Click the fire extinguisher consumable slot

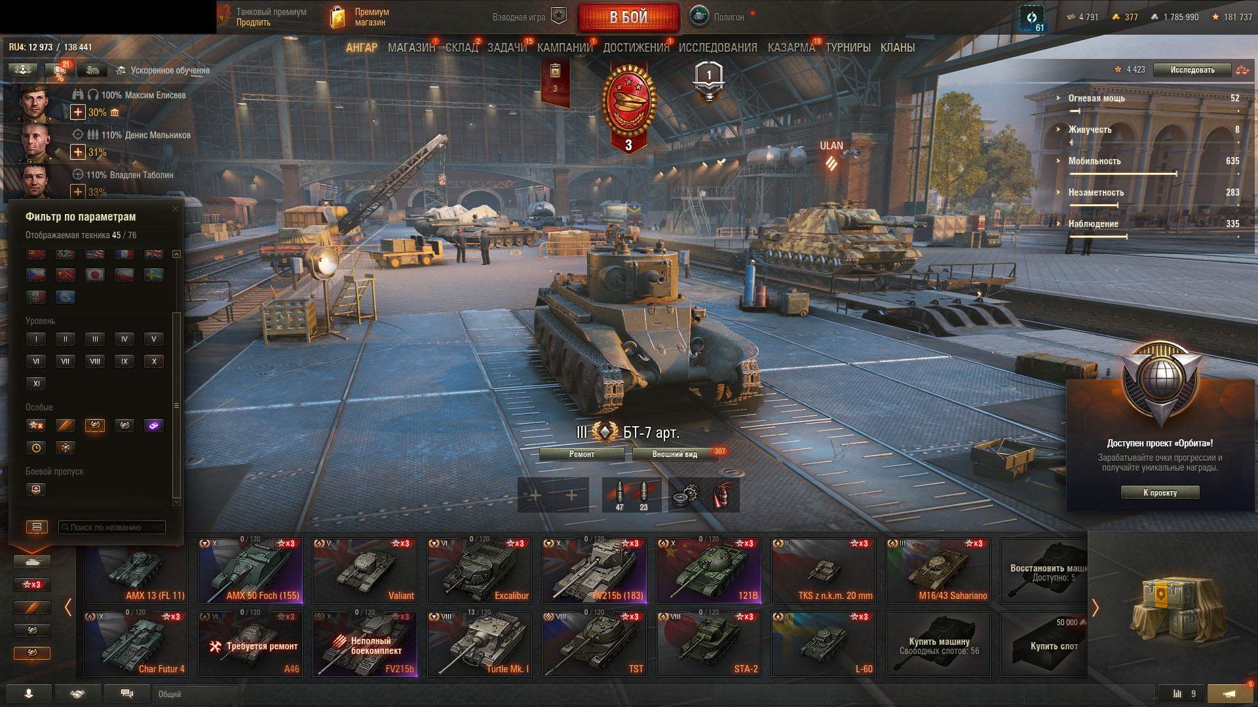click(721, 495)
